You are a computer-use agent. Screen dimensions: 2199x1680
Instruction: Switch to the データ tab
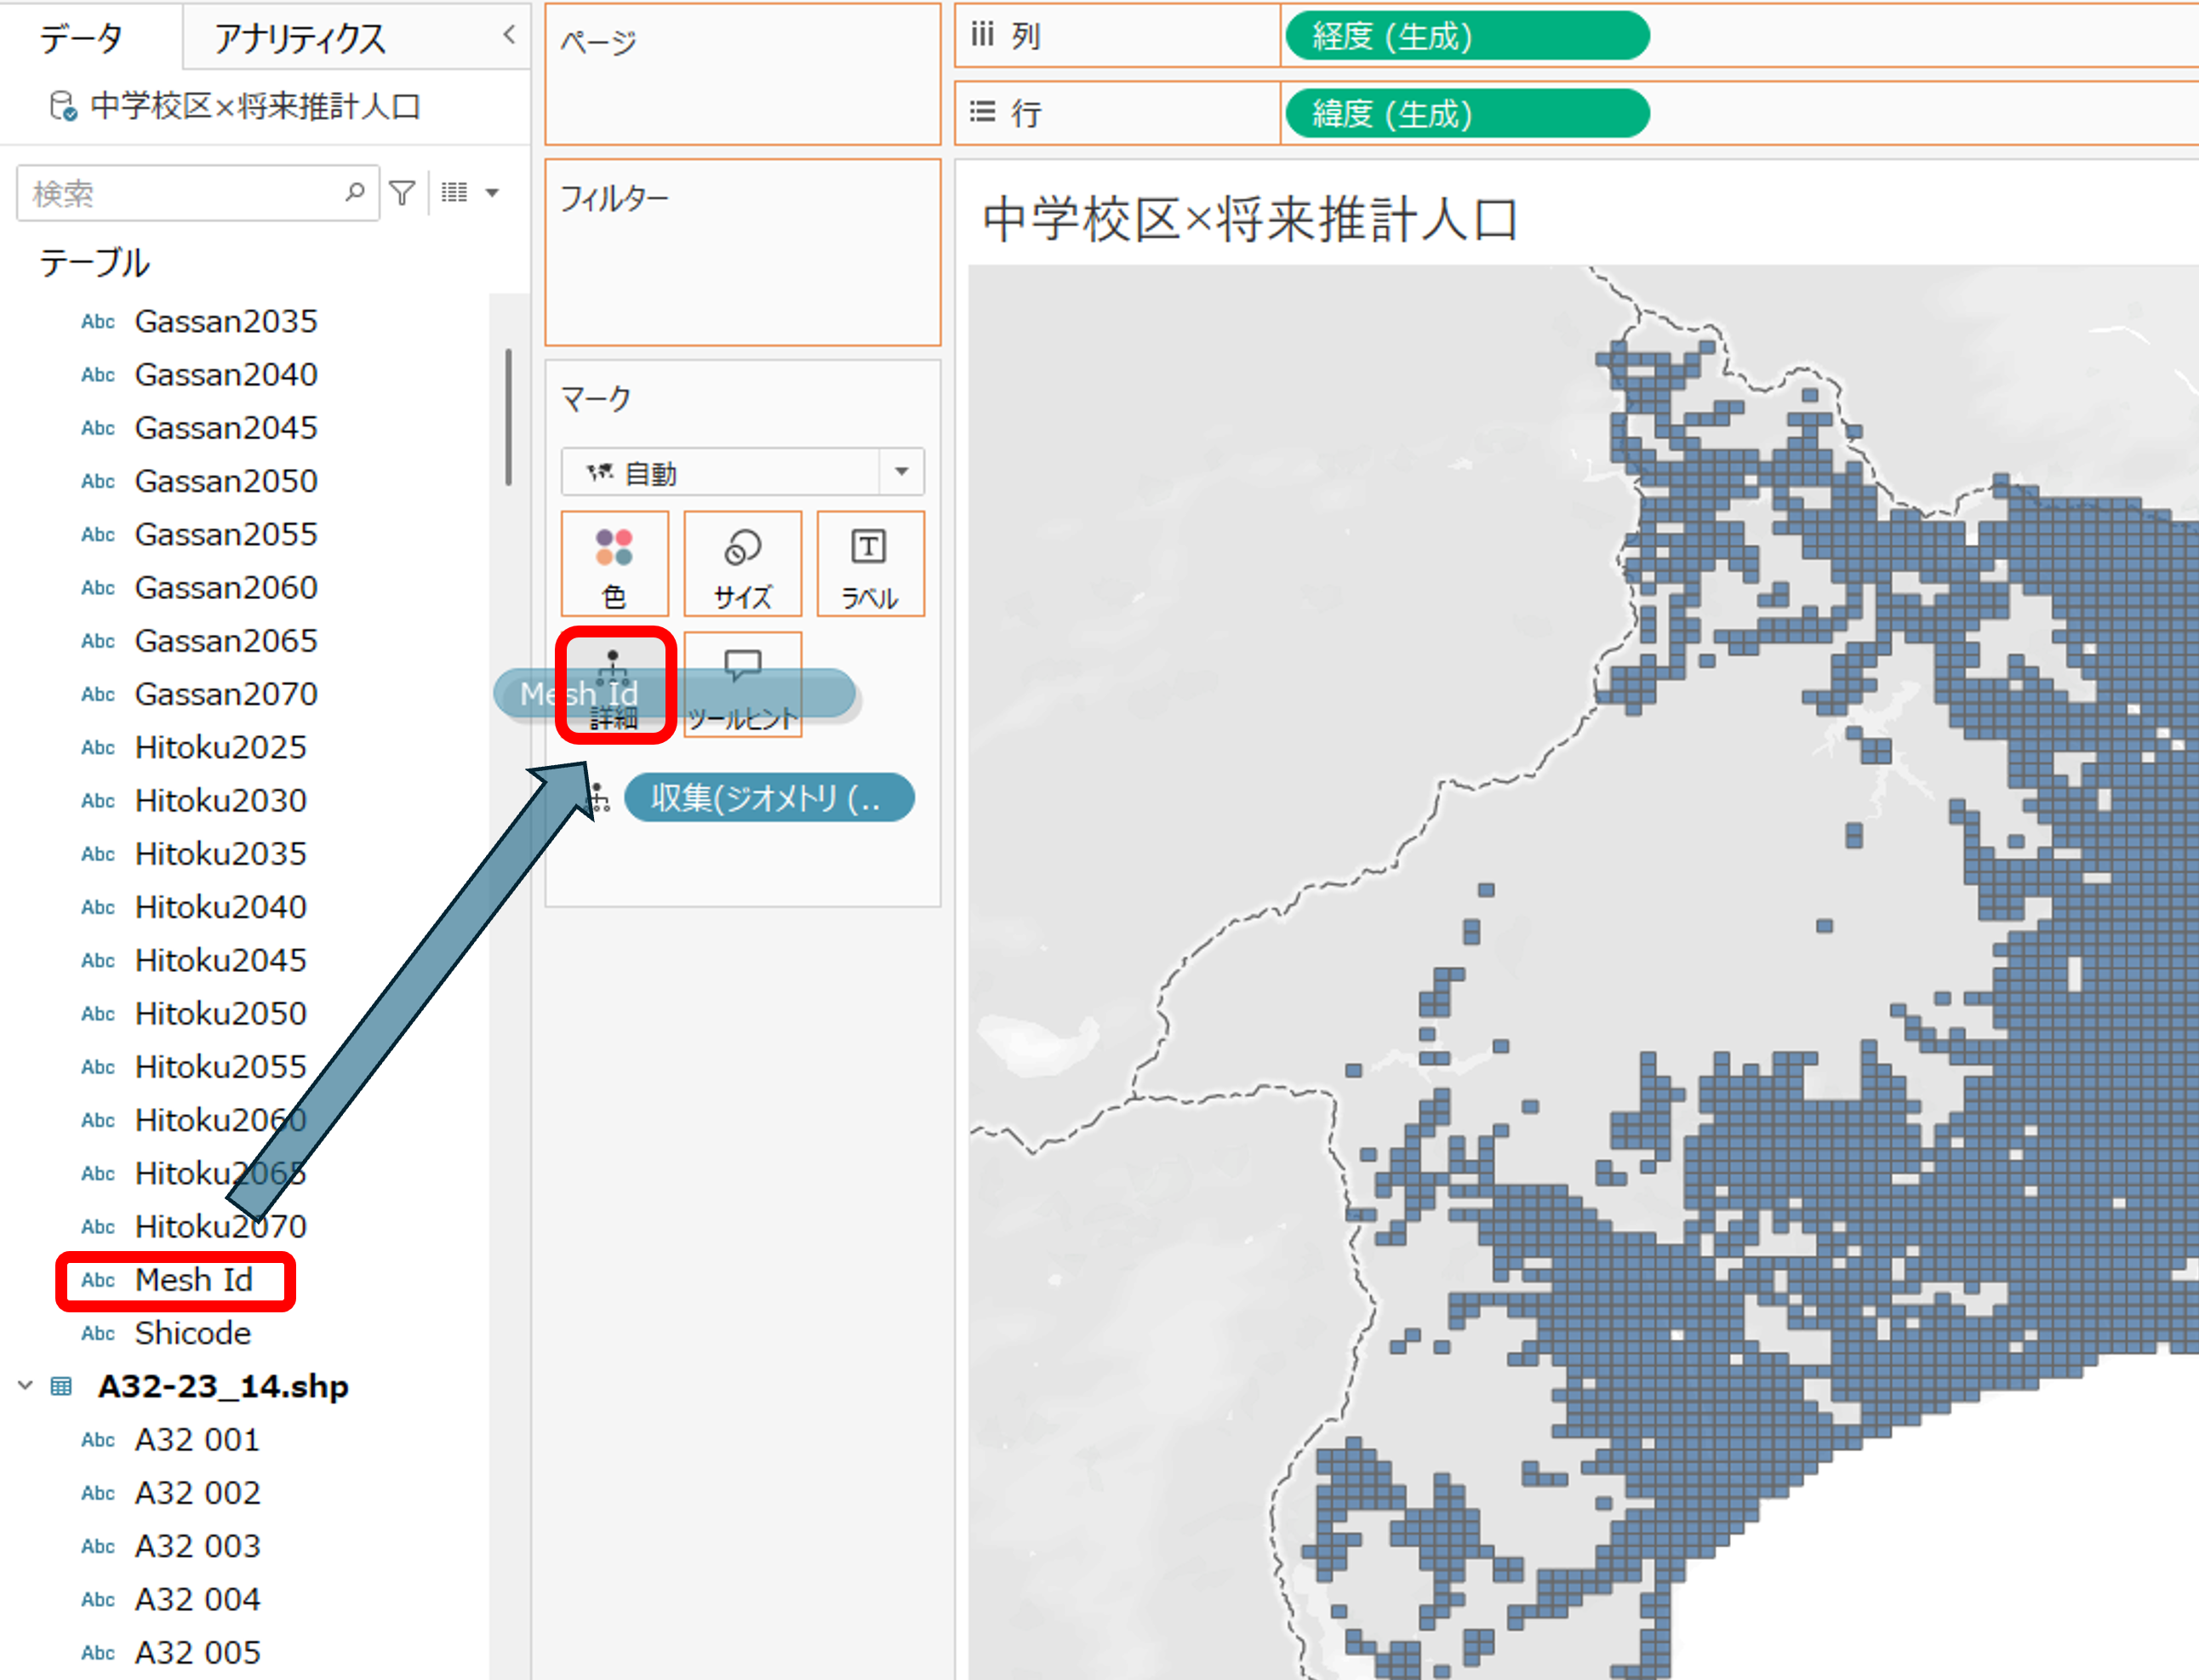81,38
